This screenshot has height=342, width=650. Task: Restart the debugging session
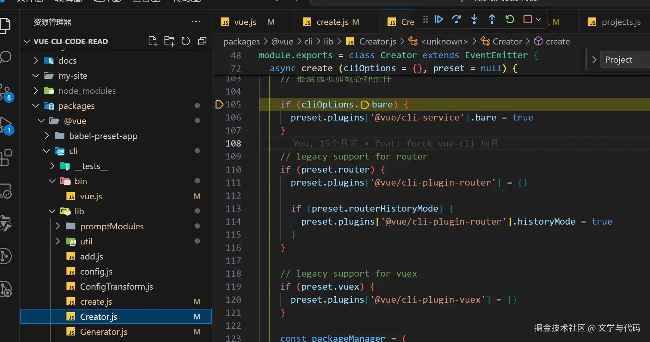pos(510,20)
